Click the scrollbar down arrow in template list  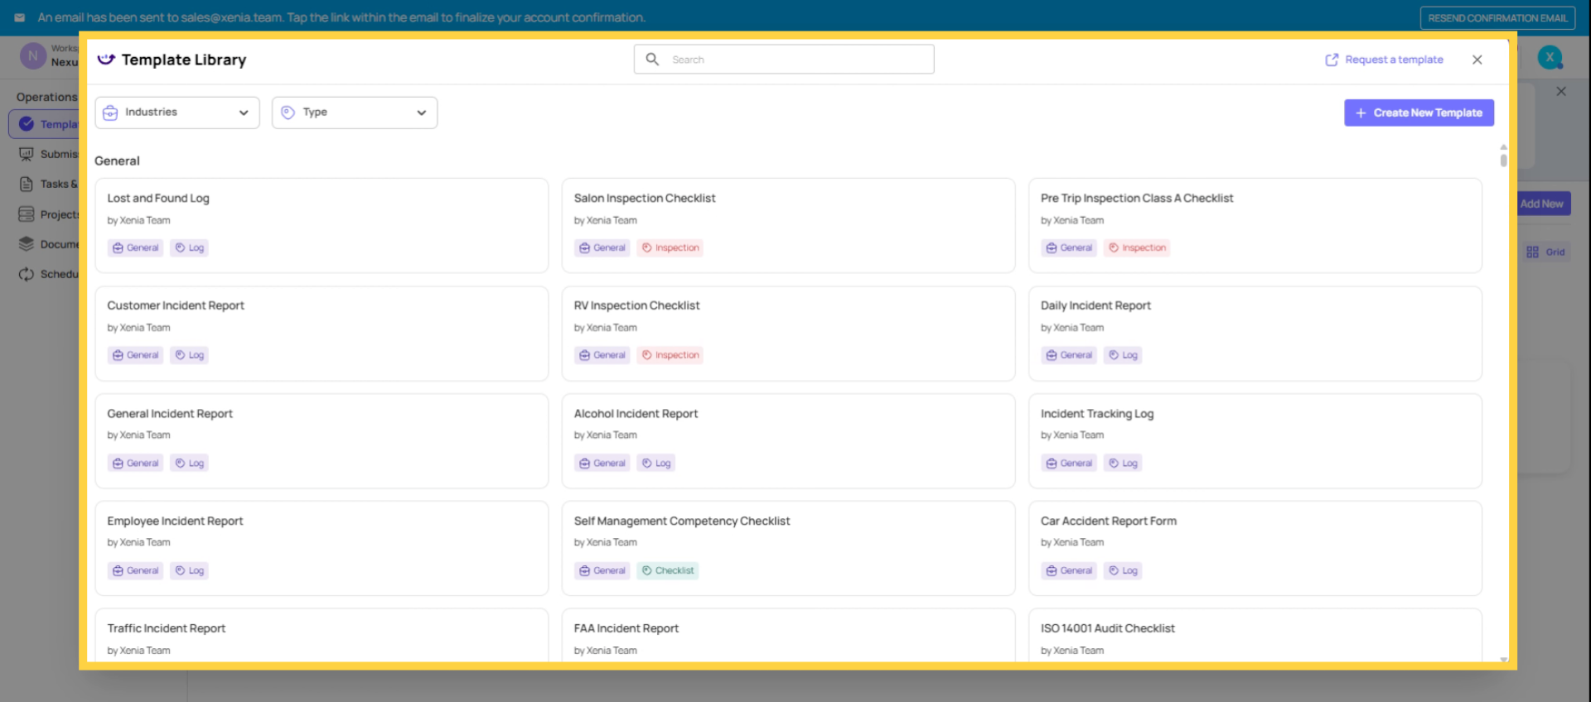click(1503, 660)
